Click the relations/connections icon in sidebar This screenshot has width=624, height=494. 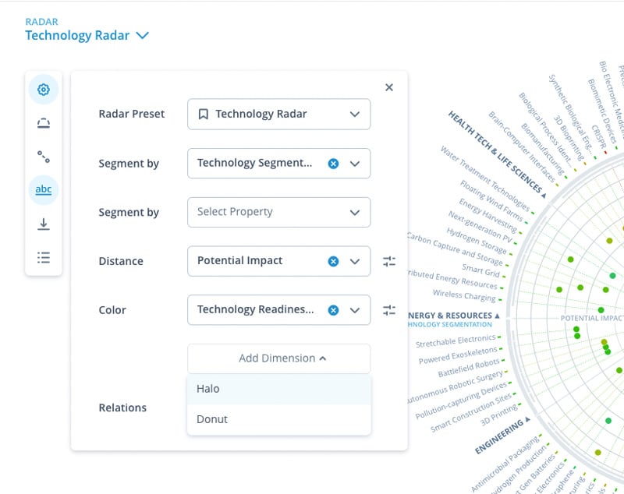(43, 156)
